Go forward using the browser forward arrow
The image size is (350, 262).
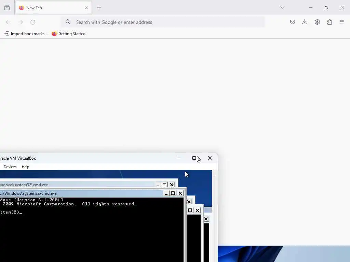pos(21,22)
